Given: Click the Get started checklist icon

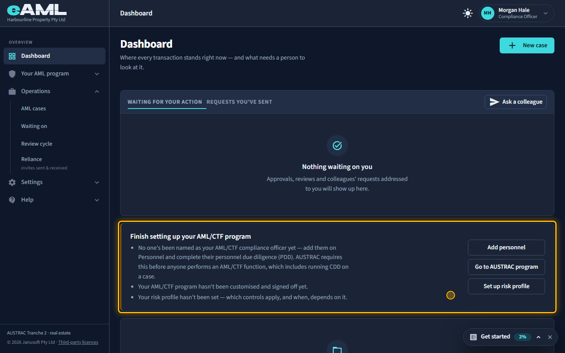Looking at the screenshot, I should [473, 337].
